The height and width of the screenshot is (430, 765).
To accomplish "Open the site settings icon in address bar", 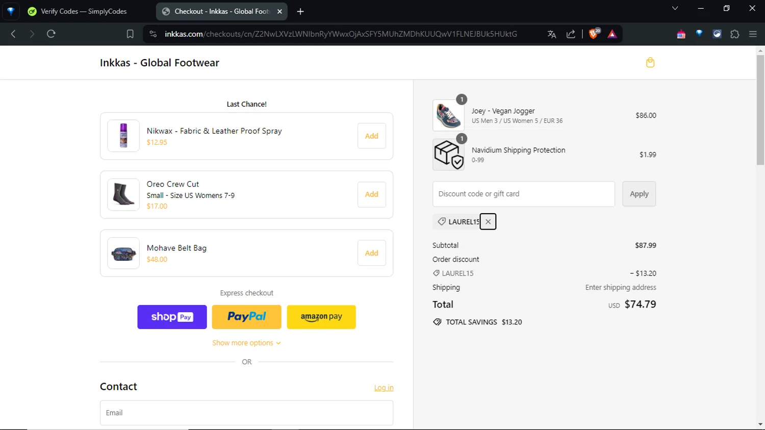I will [153, 34].
